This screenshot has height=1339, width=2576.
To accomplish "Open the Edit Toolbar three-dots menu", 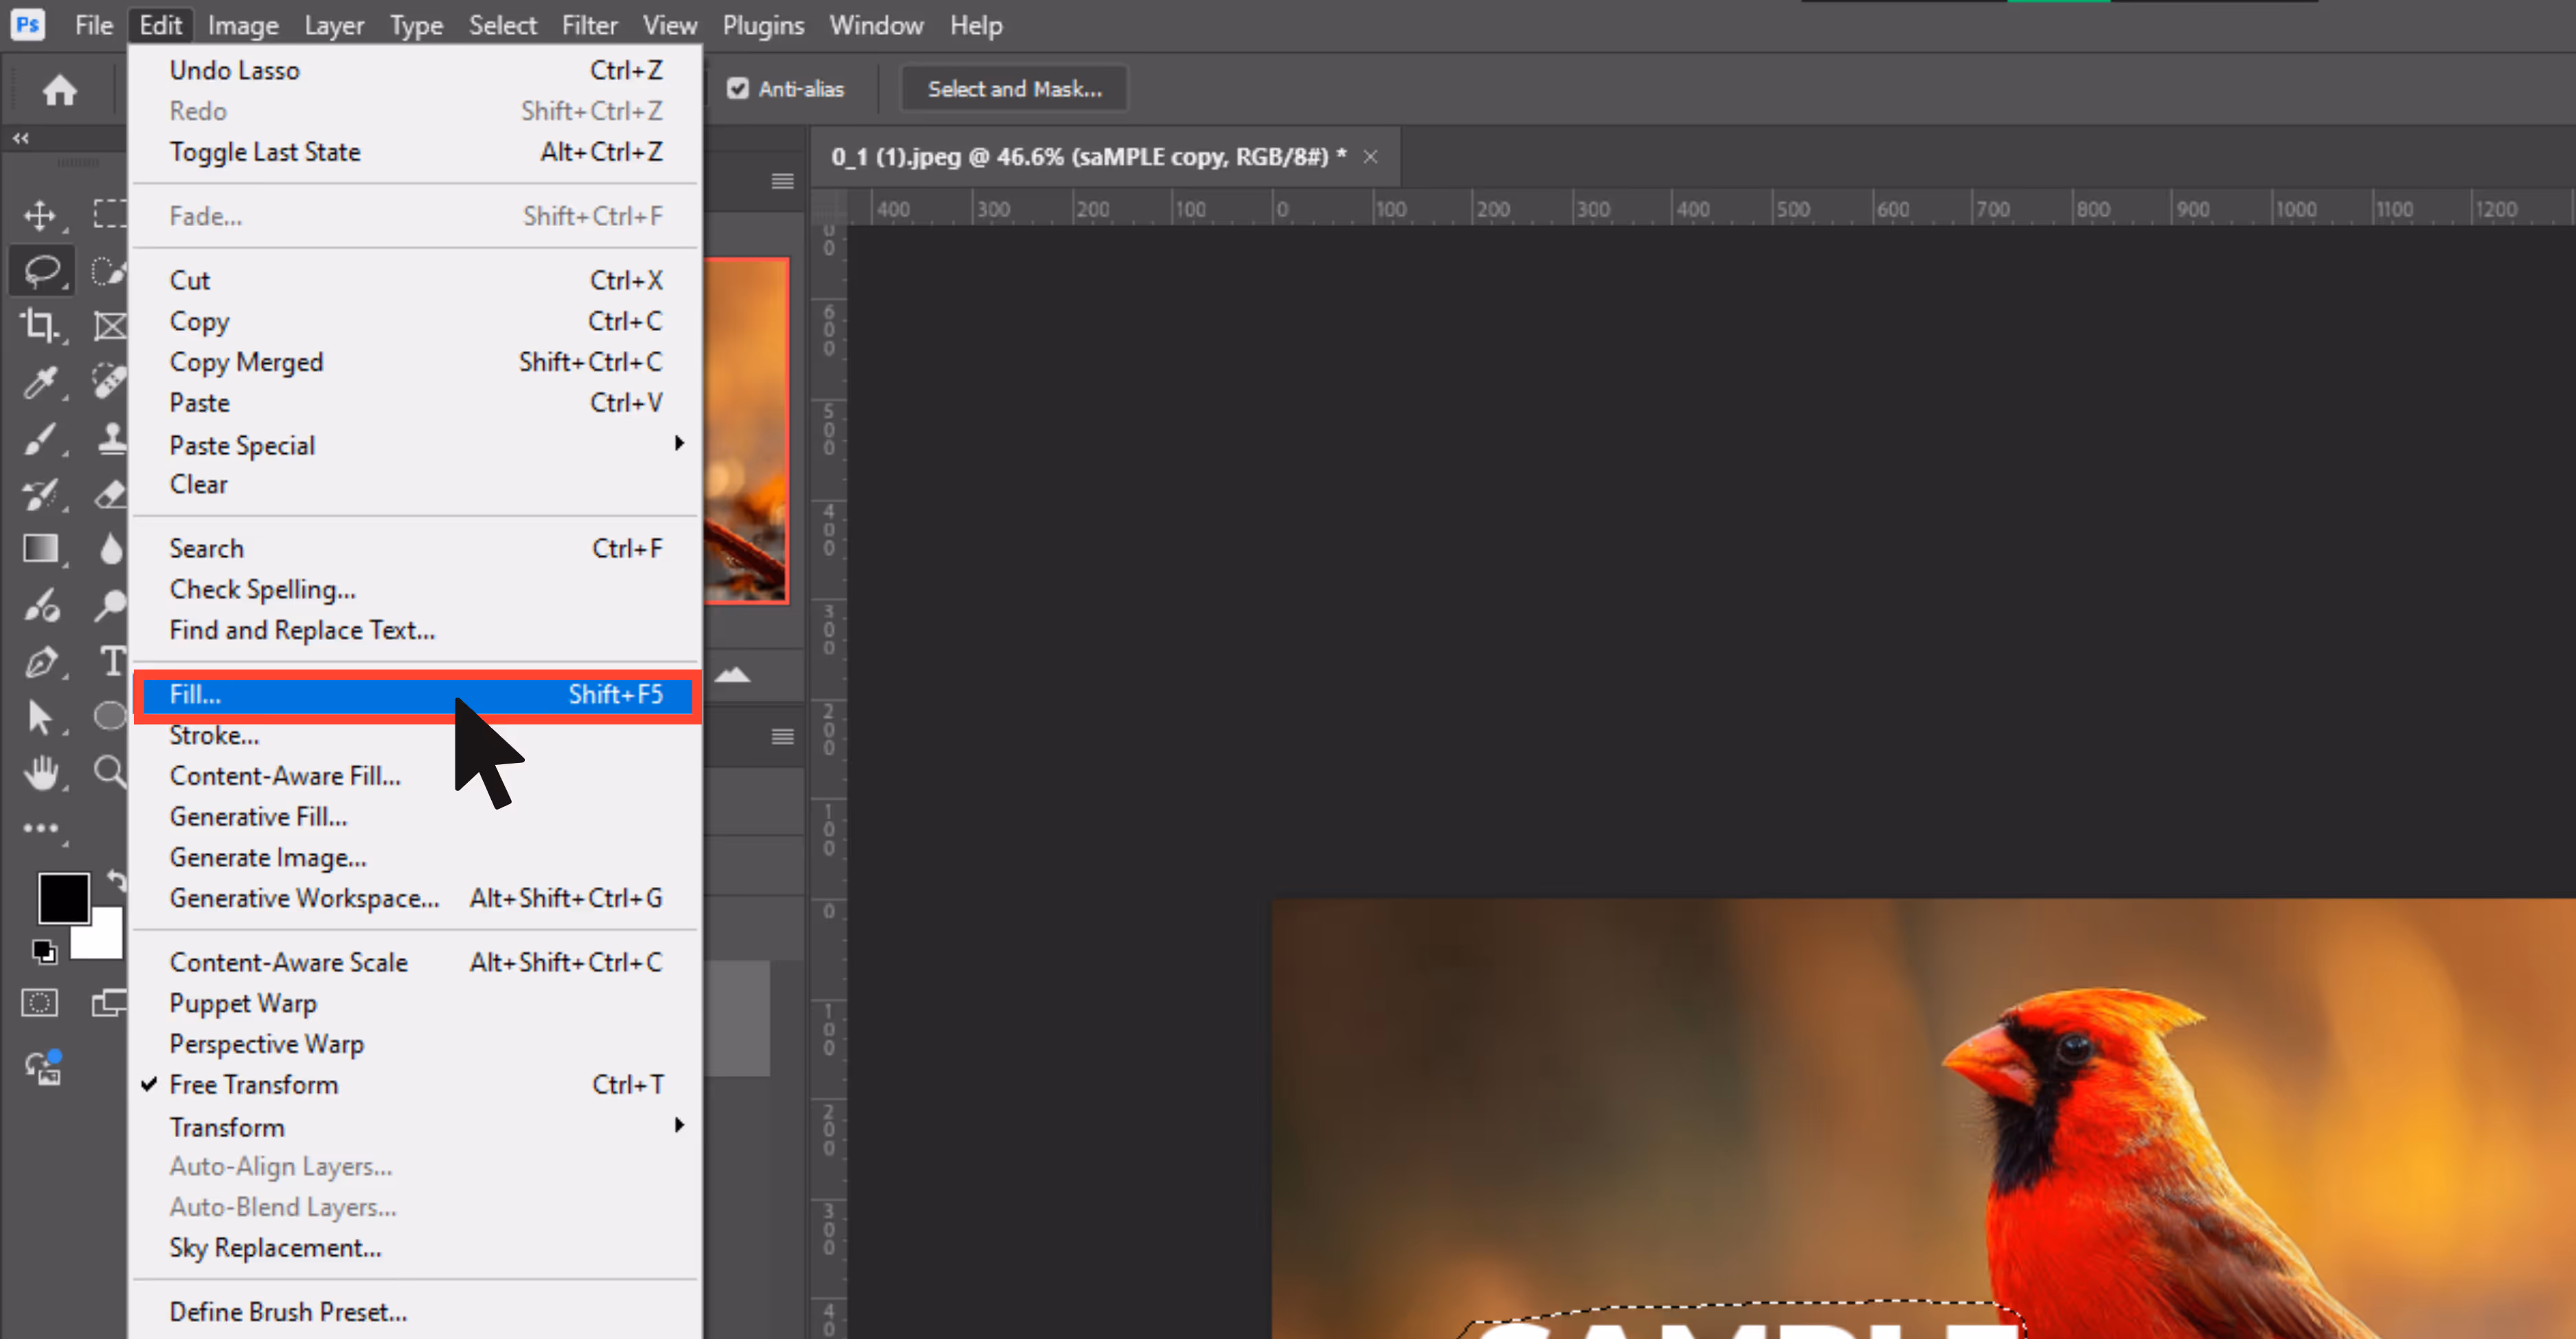I will 41,828.
